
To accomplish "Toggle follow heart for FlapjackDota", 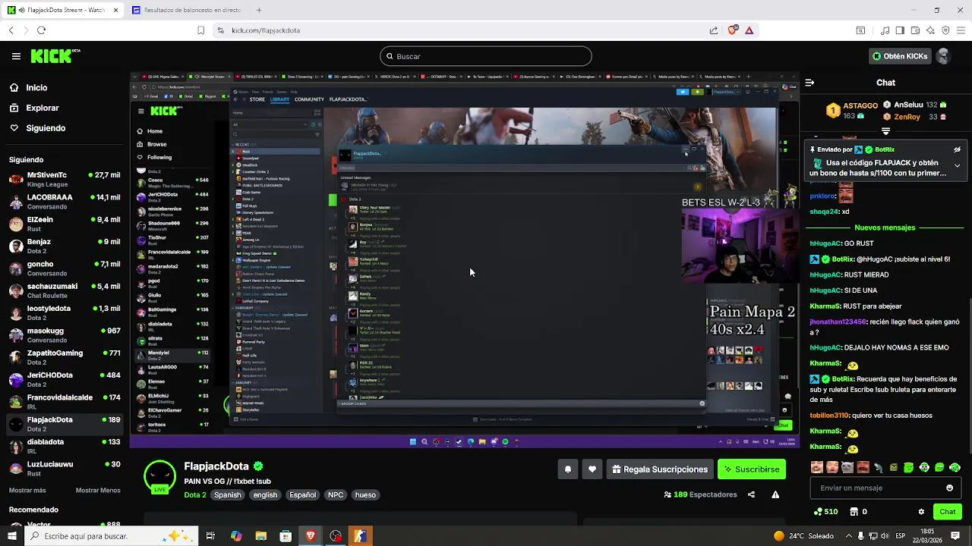I will (x=592, y=469).
